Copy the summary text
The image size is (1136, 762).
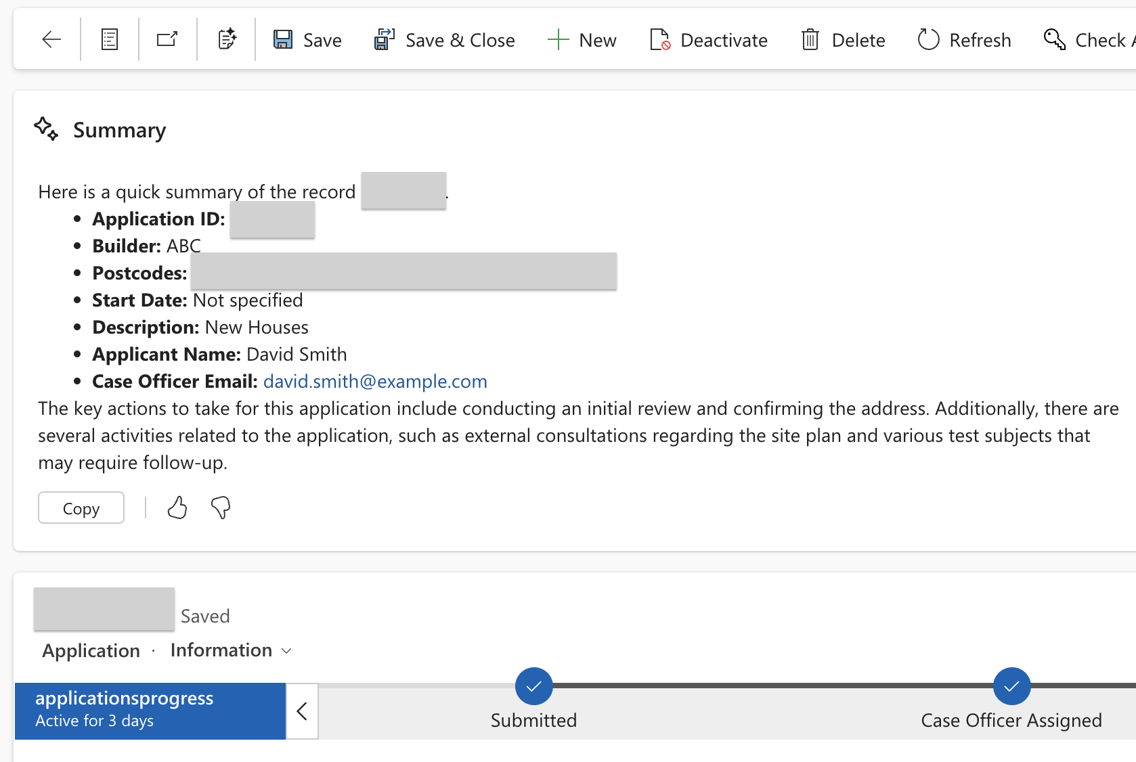[81, 508]
